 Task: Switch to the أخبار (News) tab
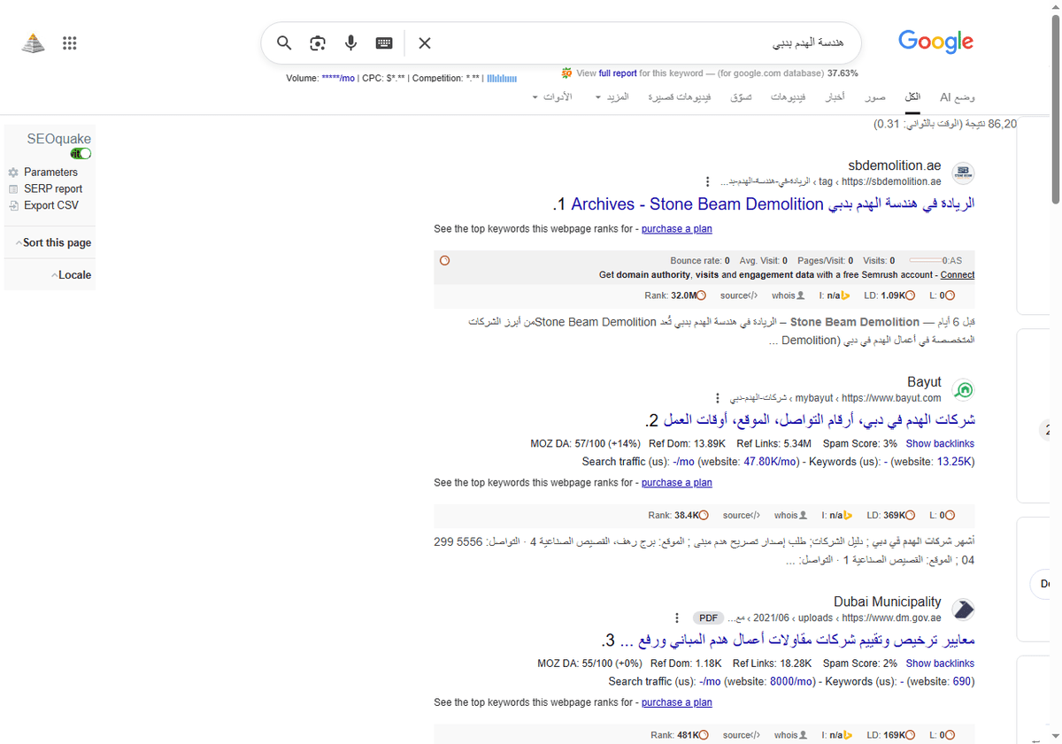(834, 96)
